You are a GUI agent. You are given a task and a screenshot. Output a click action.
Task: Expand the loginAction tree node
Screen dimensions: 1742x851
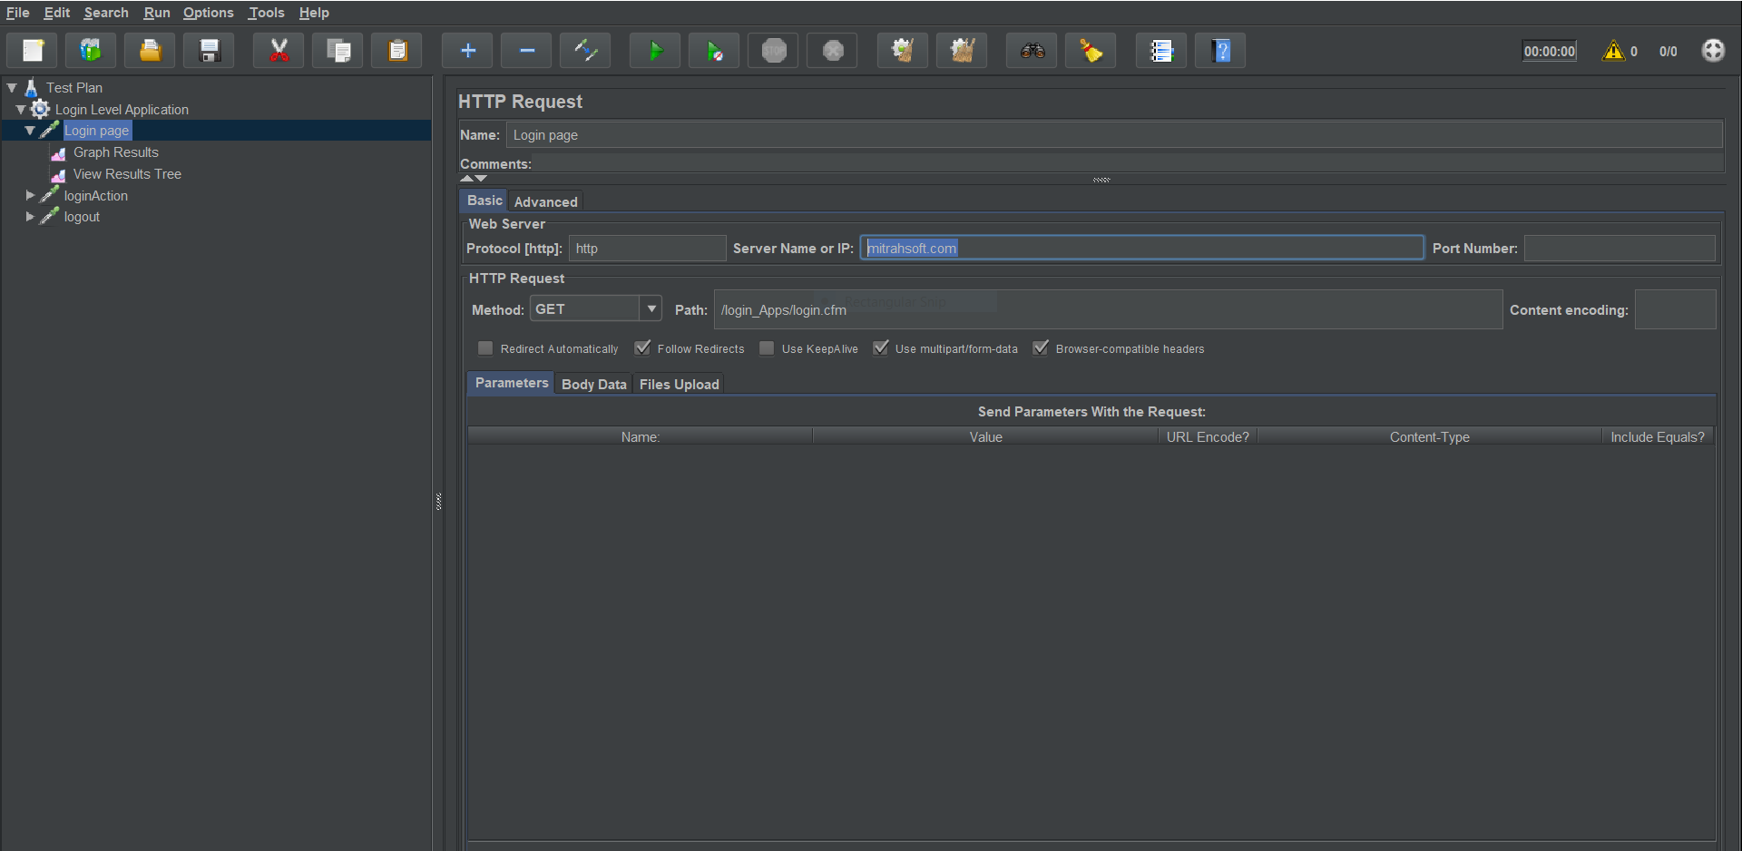pyautogui.click(x=30, y=196)
